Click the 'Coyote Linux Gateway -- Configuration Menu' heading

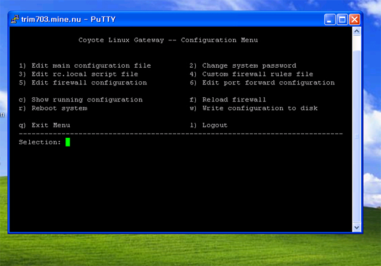pyautogui.click(x=168, y=40)
